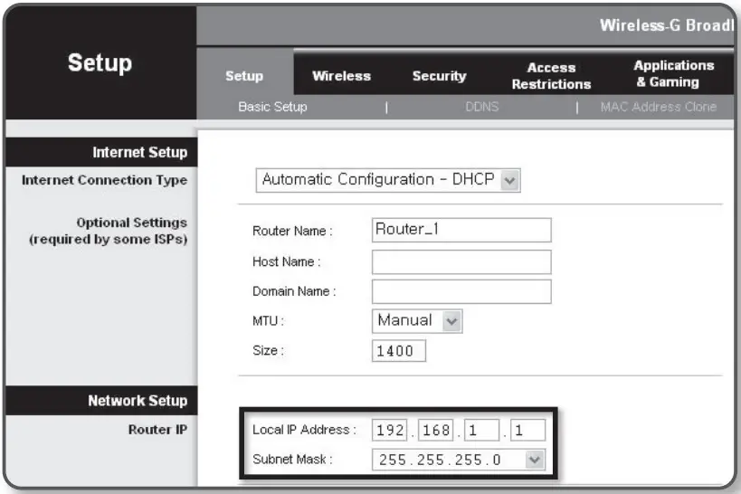Click the Wireless-G Broadband title text
The image size is (741, 494).
(666, 25)
